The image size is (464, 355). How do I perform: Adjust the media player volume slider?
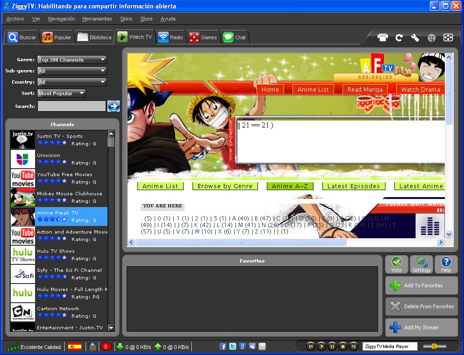coord(435,346)
